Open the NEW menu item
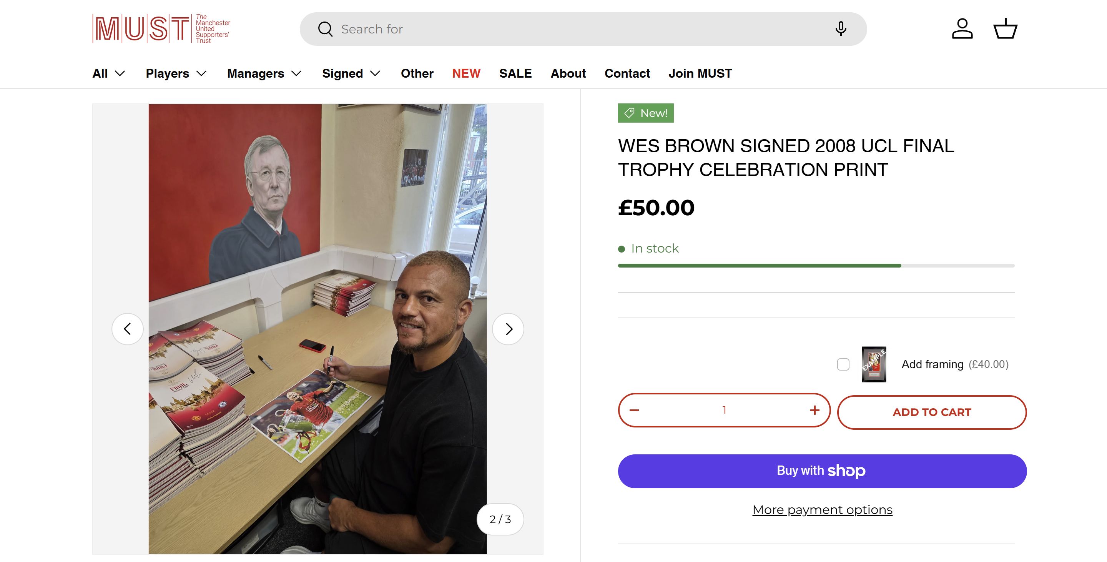Viewport: 1107px width, 562px height. pos(466,73)
